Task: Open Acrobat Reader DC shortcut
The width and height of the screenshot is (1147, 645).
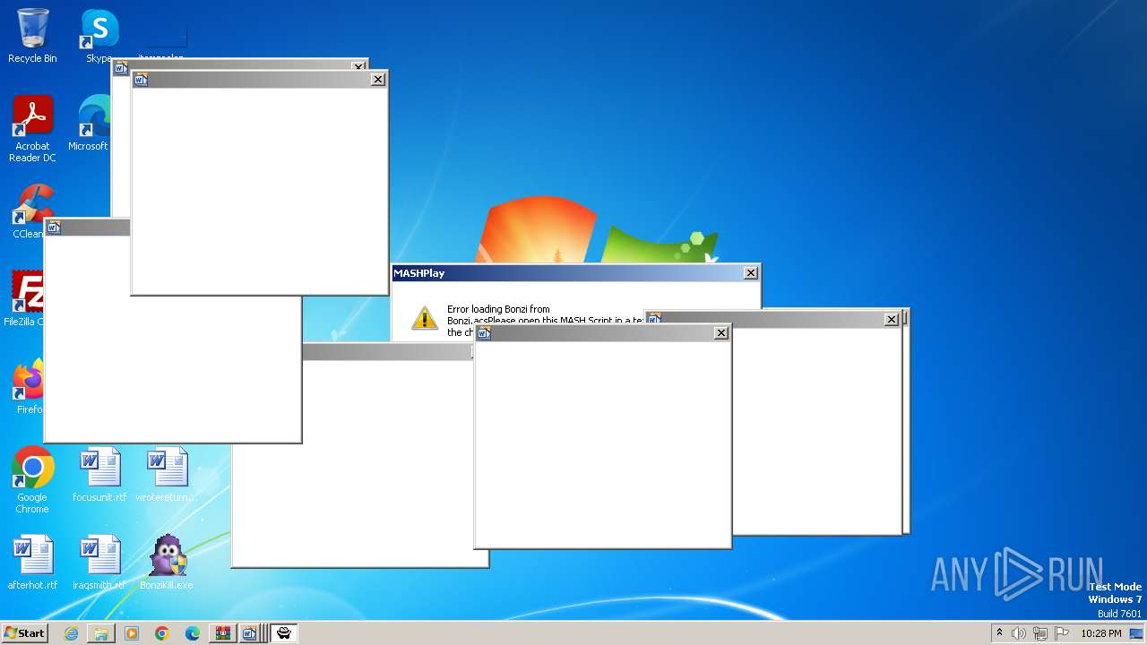Action: [32, 129]
